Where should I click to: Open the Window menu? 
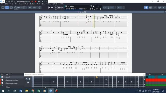click(56, 4)
